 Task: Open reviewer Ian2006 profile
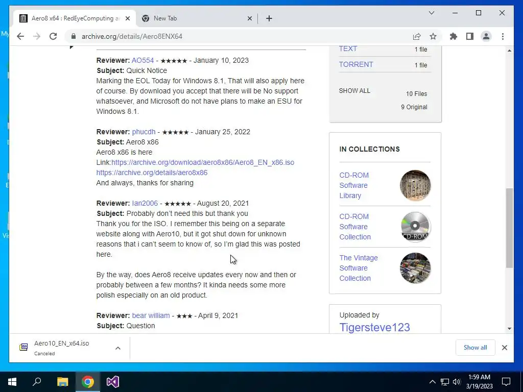coord(145,203)
